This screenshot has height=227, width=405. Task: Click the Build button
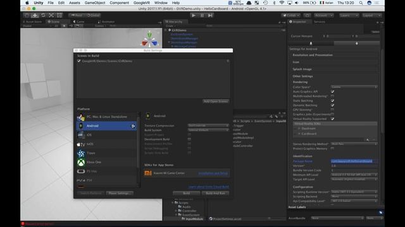(187, 194)
